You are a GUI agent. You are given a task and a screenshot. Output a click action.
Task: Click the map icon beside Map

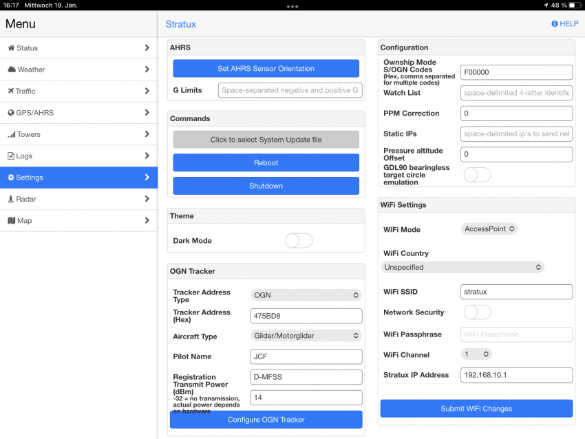[x=12, y=221]
